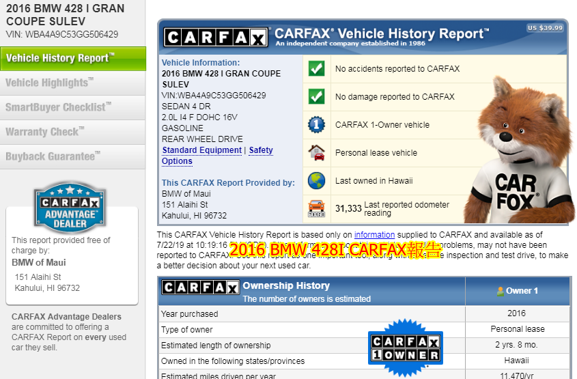Open Buyback Guarantee tab
The width and height of the screenshot is (577, 379).
pyautogui.click(x=73, y=157)
